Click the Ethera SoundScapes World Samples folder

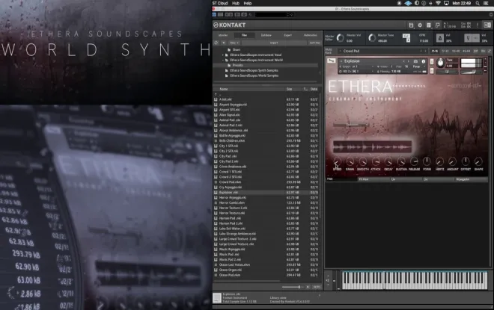[x=254, y=75]
